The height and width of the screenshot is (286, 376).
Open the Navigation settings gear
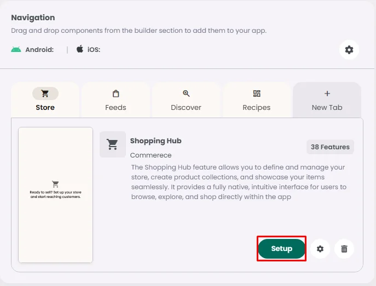coord(349,50)
